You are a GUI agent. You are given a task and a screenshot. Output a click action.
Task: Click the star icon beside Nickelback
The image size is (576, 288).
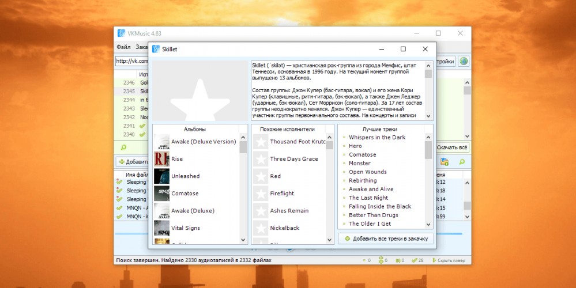tap(261, 228)
